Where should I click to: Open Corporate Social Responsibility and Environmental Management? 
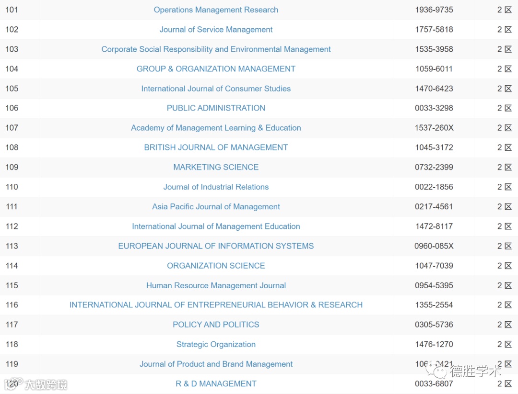tap(216, 49)
